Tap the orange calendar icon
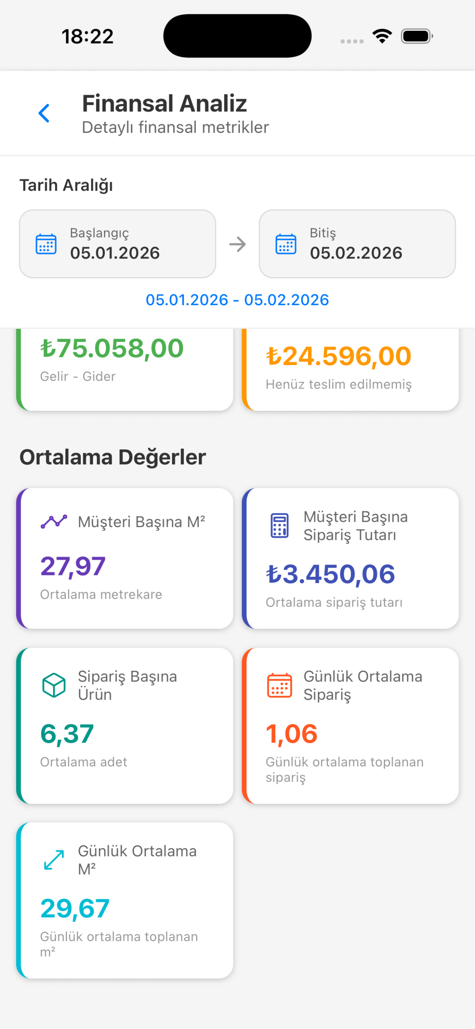This screenshot has width=475, height=1029. coord(280,686)
